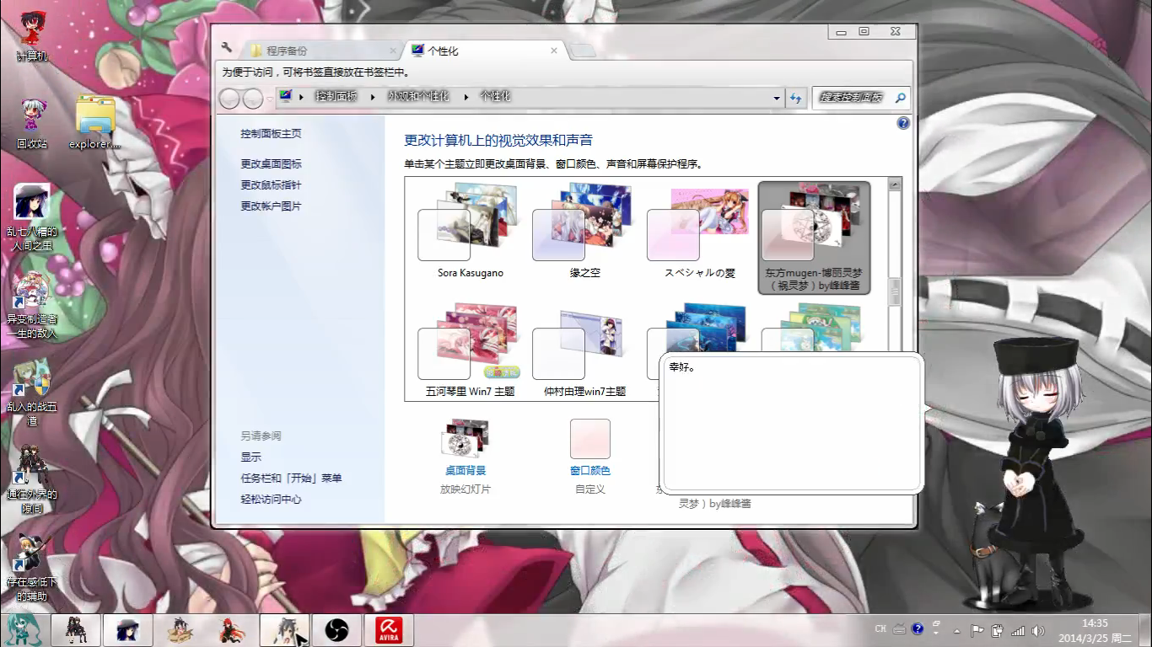Screen dimensions: 1152x647
Task: Open 乱入的战五渣 desktop shortcut
Action: click(x=32, y=392)
